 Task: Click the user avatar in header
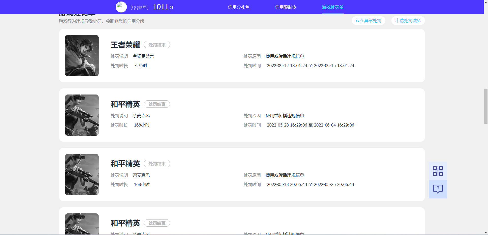pyautogui.click(x=121, y=7)
